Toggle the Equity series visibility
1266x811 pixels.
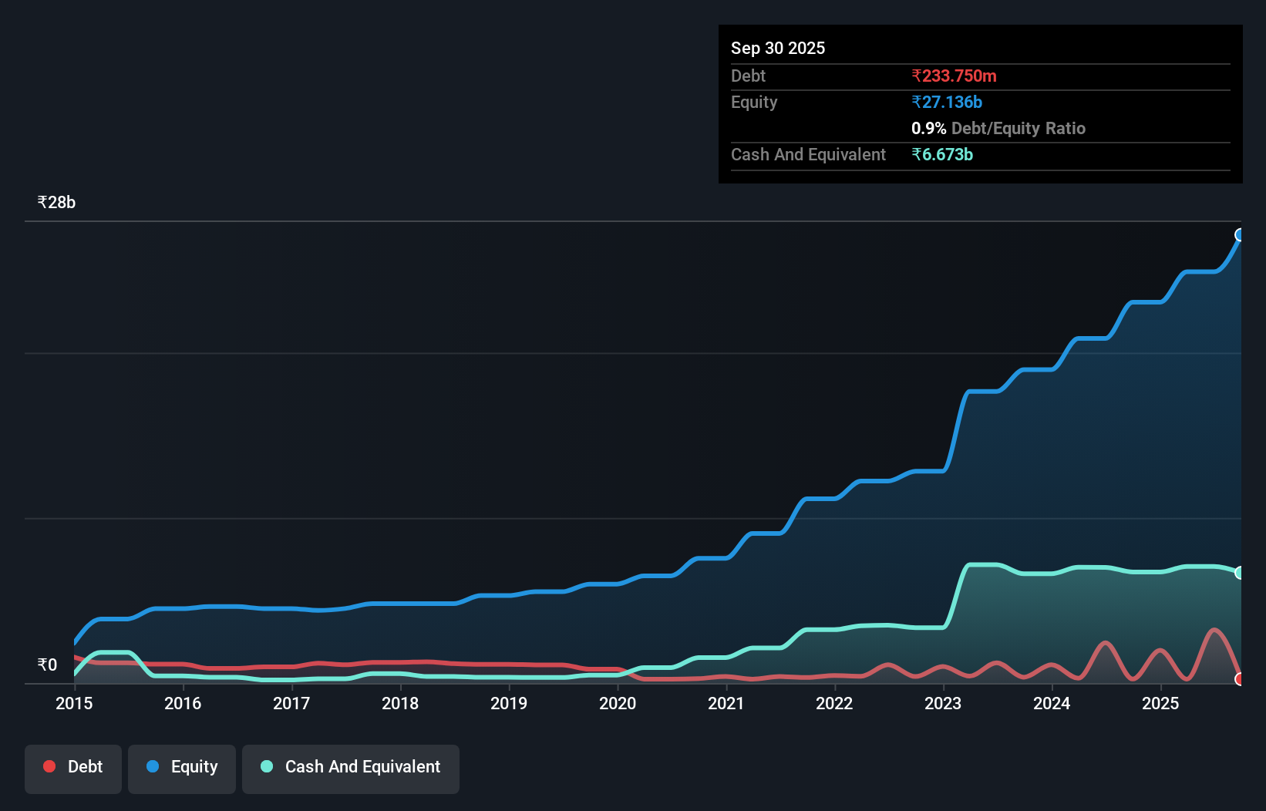pos(182,766)
